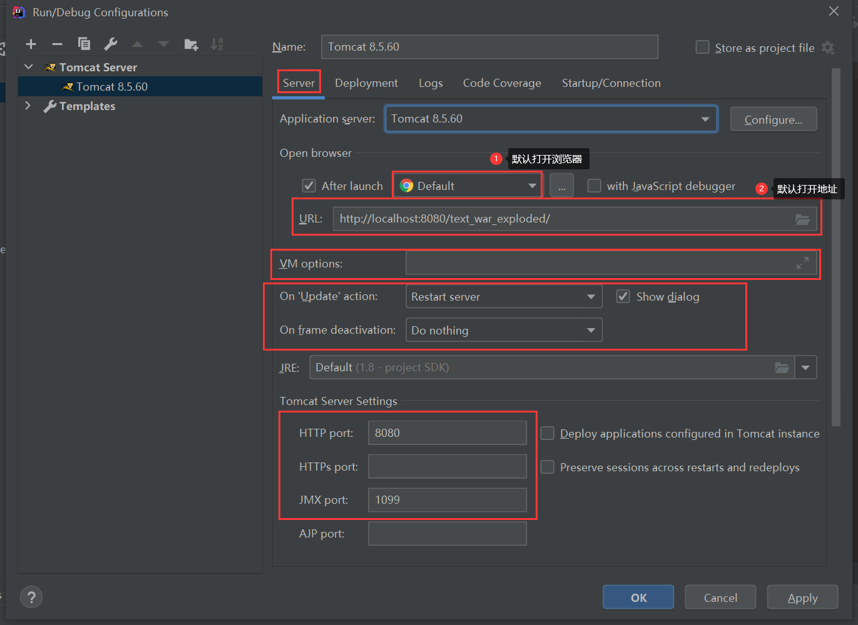
Task: Select the Tomcat Server tree item
Action: coord(98,67)
